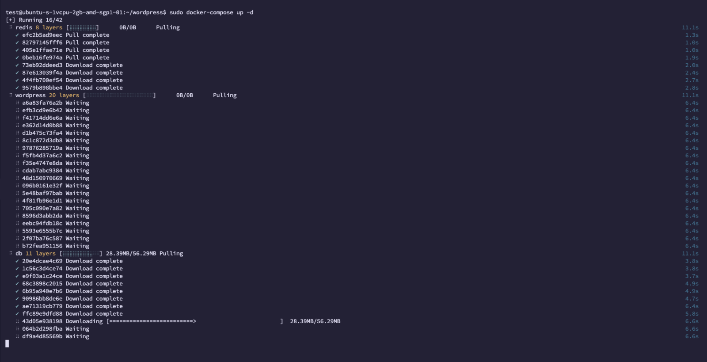
Task: Select the 'db 11 layers' header text
Action: pos(36,254)
